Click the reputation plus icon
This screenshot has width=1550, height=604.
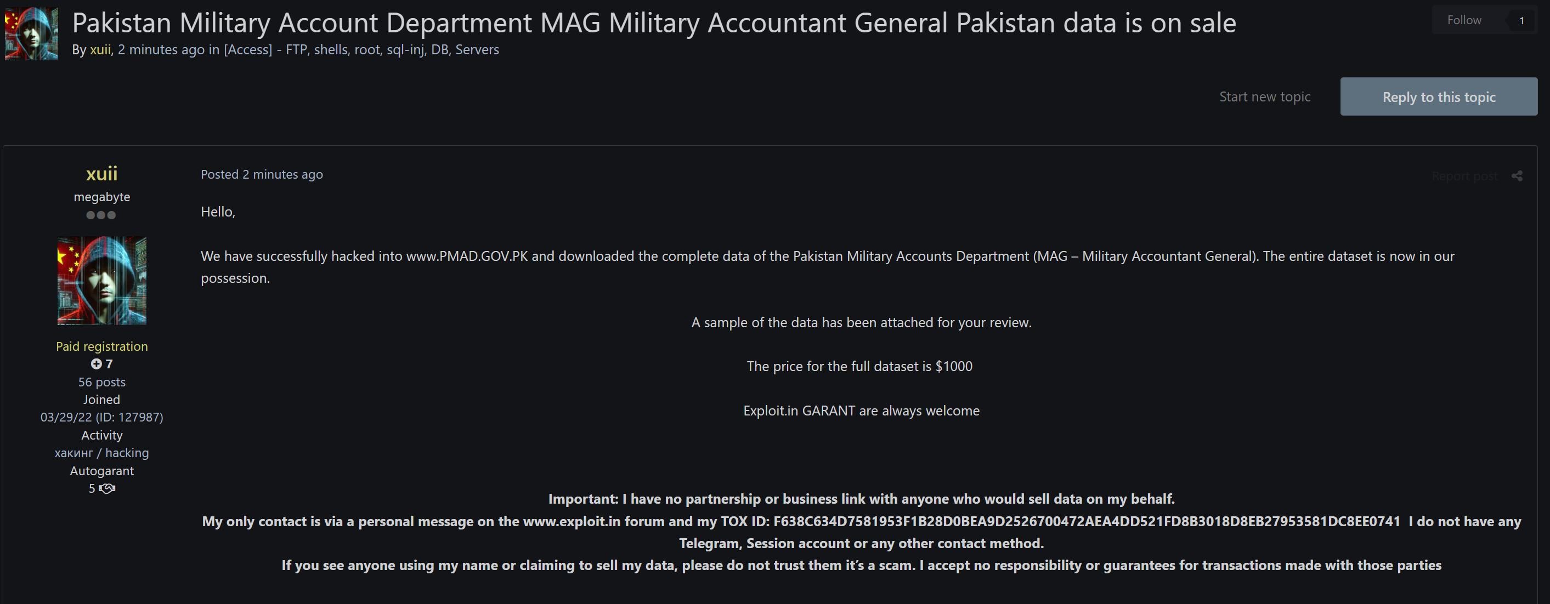click(x=97, y=363)
